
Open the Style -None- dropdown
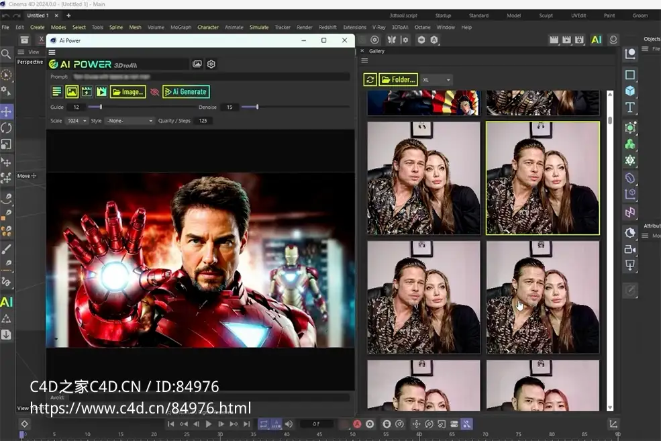[x=130, y=121]
